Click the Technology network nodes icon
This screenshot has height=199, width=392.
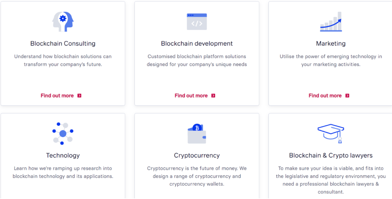tap(63, 134)
